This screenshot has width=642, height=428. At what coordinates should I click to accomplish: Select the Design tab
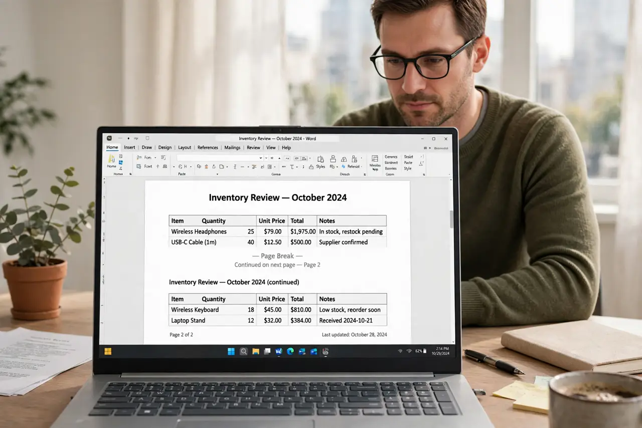[x=165, y=147]
